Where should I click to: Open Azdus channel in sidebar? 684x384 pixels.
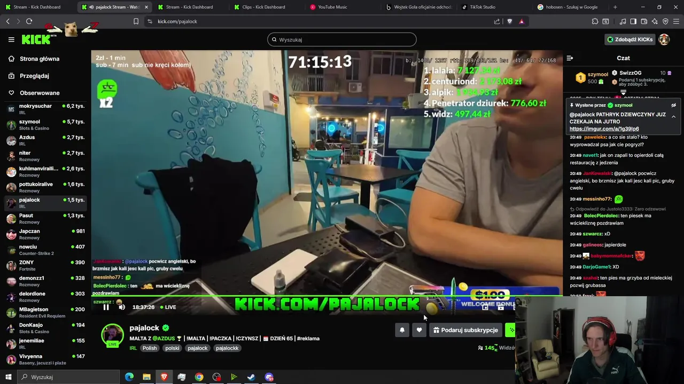pos(45,140)
